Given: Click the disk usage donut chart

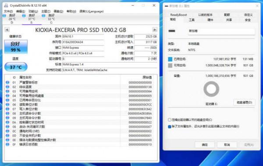Looking at the screenshot, I should (211, 89).
